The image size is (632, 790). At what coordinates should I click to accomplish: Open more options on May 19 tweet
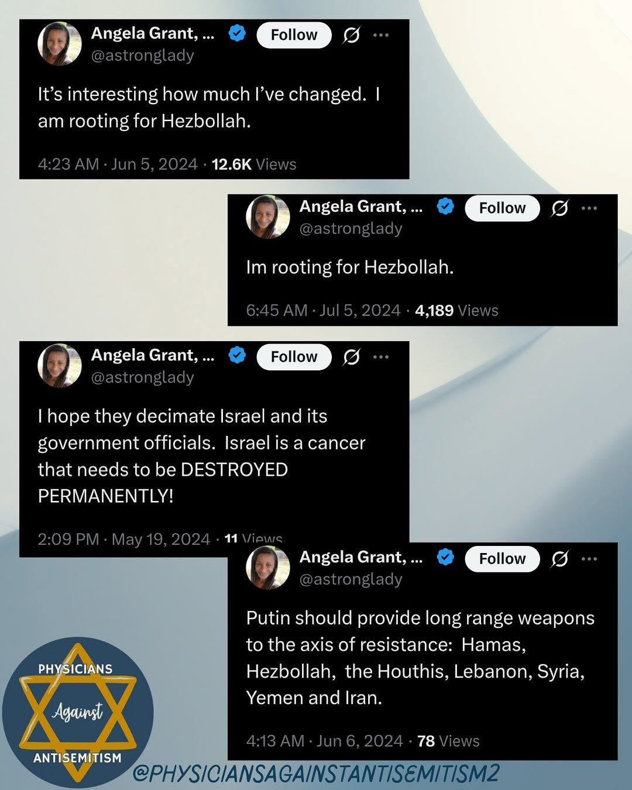pos(381,357)
